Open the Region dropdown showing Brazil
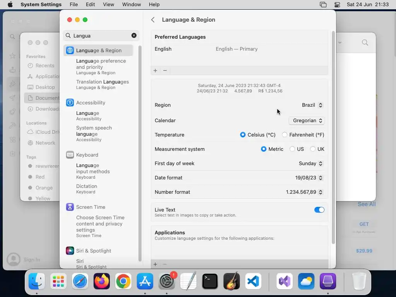The image size is (396, 297). click(x=312, y=105)
